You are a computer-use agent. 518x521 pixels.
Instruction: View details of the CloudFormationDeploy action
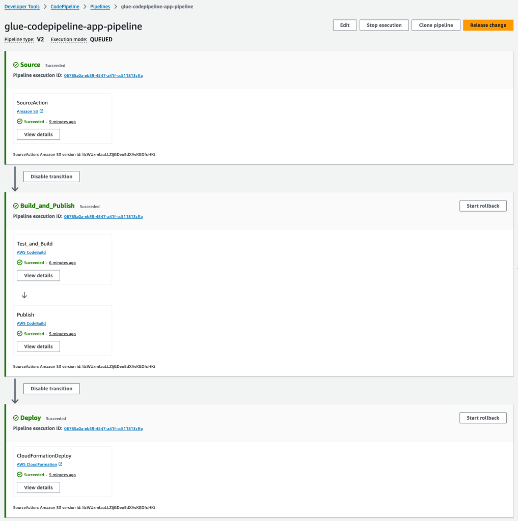tap(38, 487)
